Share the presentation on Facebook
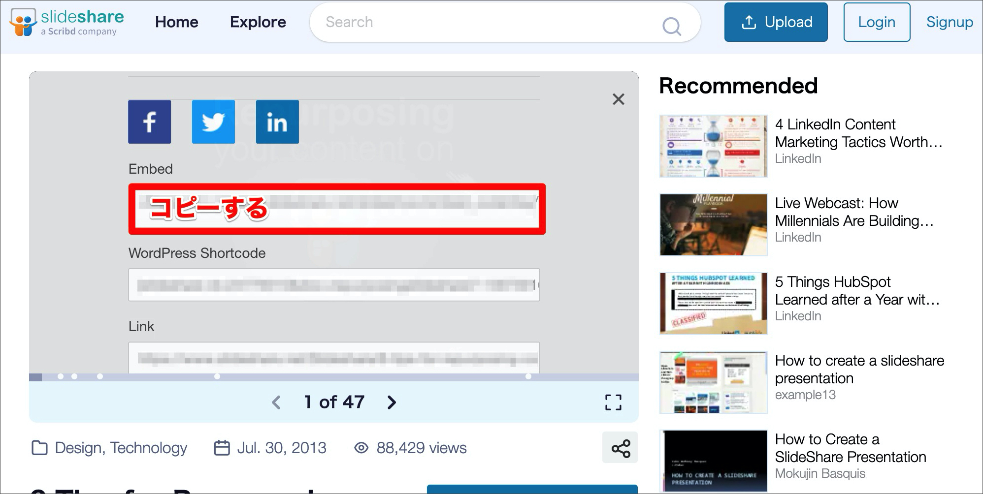983x494 pixels. (149, 122)
